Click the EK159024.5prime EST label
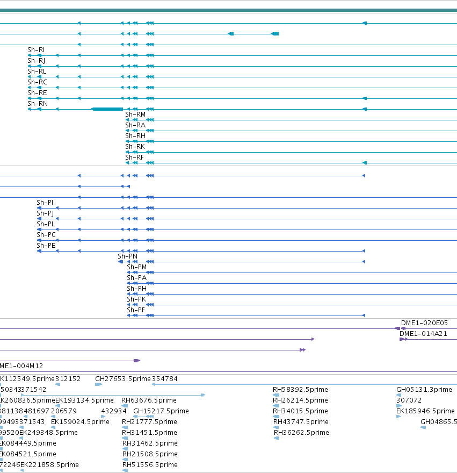 click(80, 422)
